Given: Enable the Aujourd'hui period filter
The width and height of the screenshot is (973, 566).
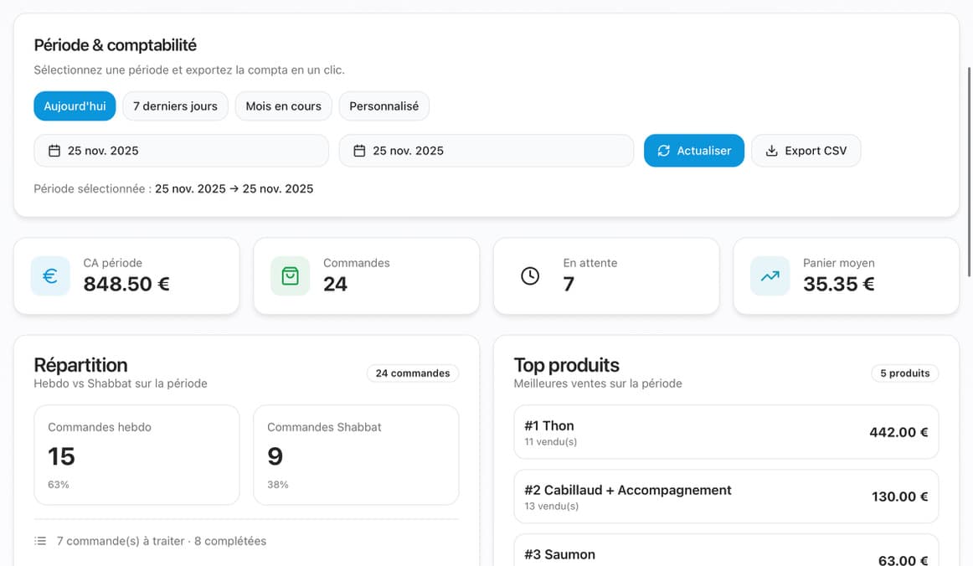Looking at the screenshot, I should (75, 105).
